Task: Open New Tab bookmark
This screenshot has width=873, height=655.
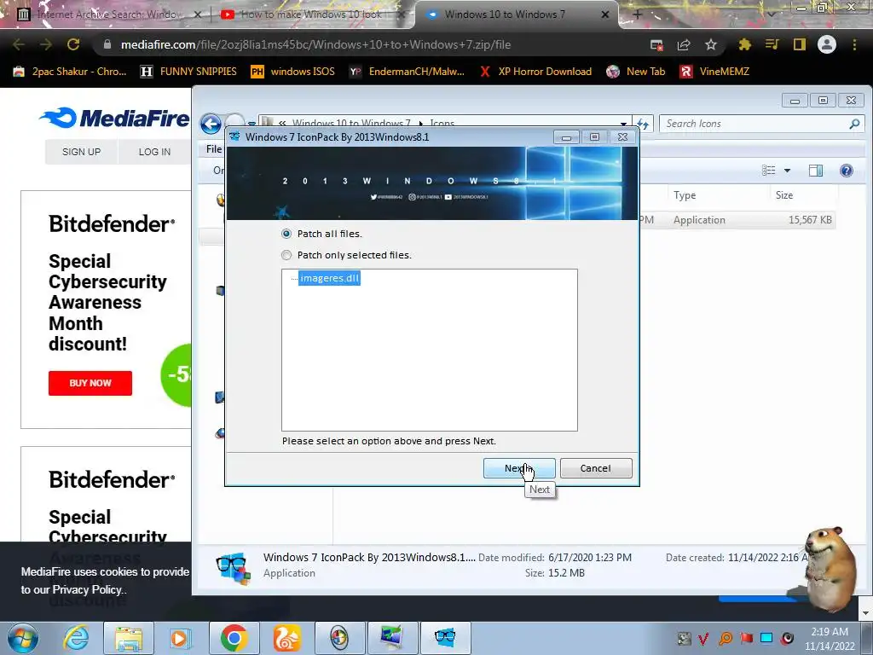Action: point(636,72)
